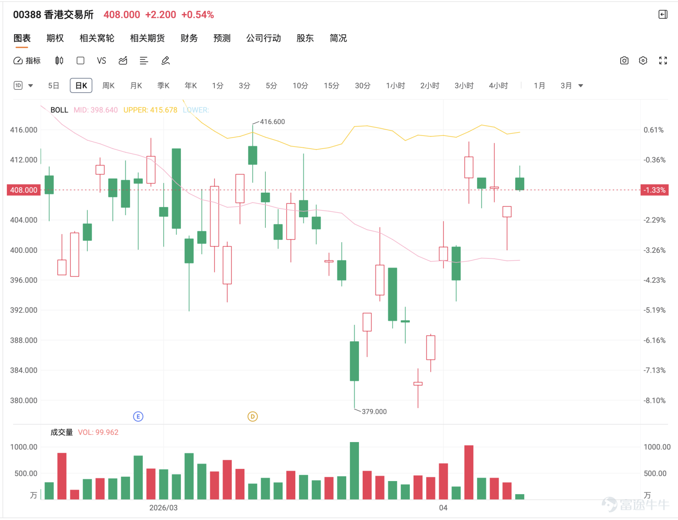Click the +0.54% change value in header
The width and height of the screenshot is (678, 520).
(x=197, y=15)
